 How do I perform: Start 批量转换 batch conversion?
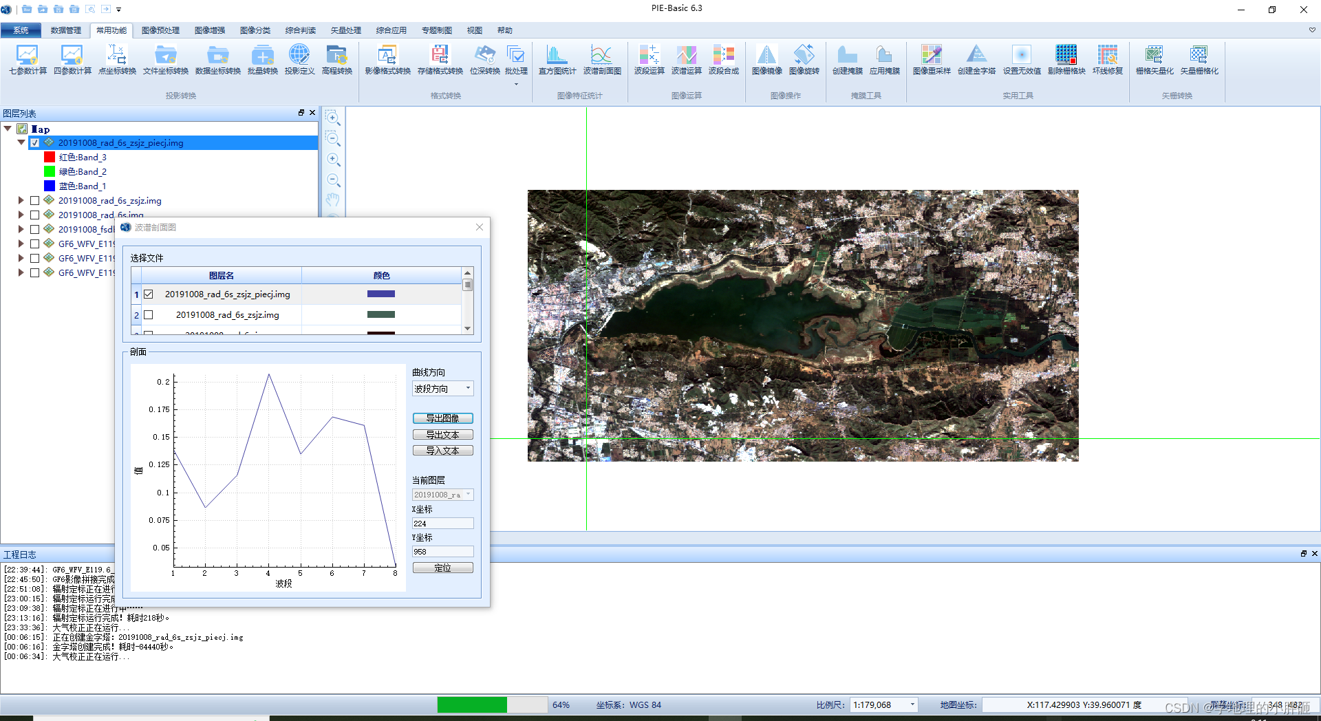click(x=262, y=59)
